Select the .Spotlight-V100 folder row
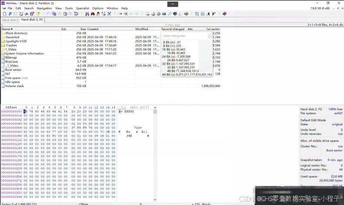The height and width of the screenshot is (205, 344). tap(111, 41)
